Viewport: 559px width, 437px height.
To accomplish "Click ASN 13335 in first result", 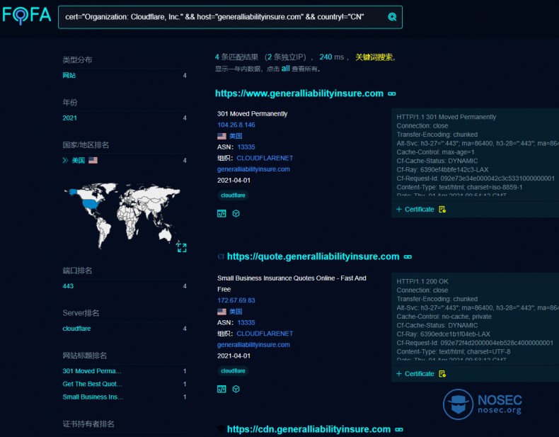I will point(246,147).
